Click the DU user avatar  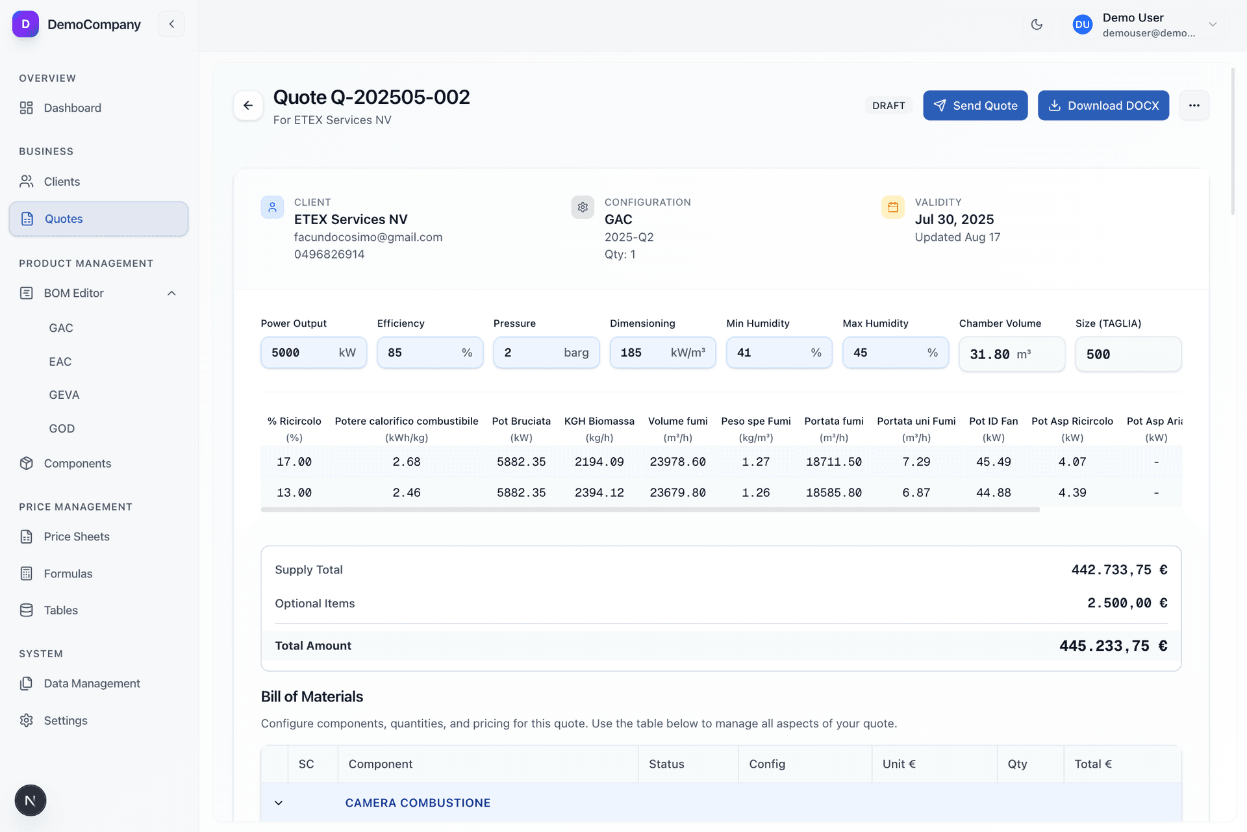click(1082, 25)
